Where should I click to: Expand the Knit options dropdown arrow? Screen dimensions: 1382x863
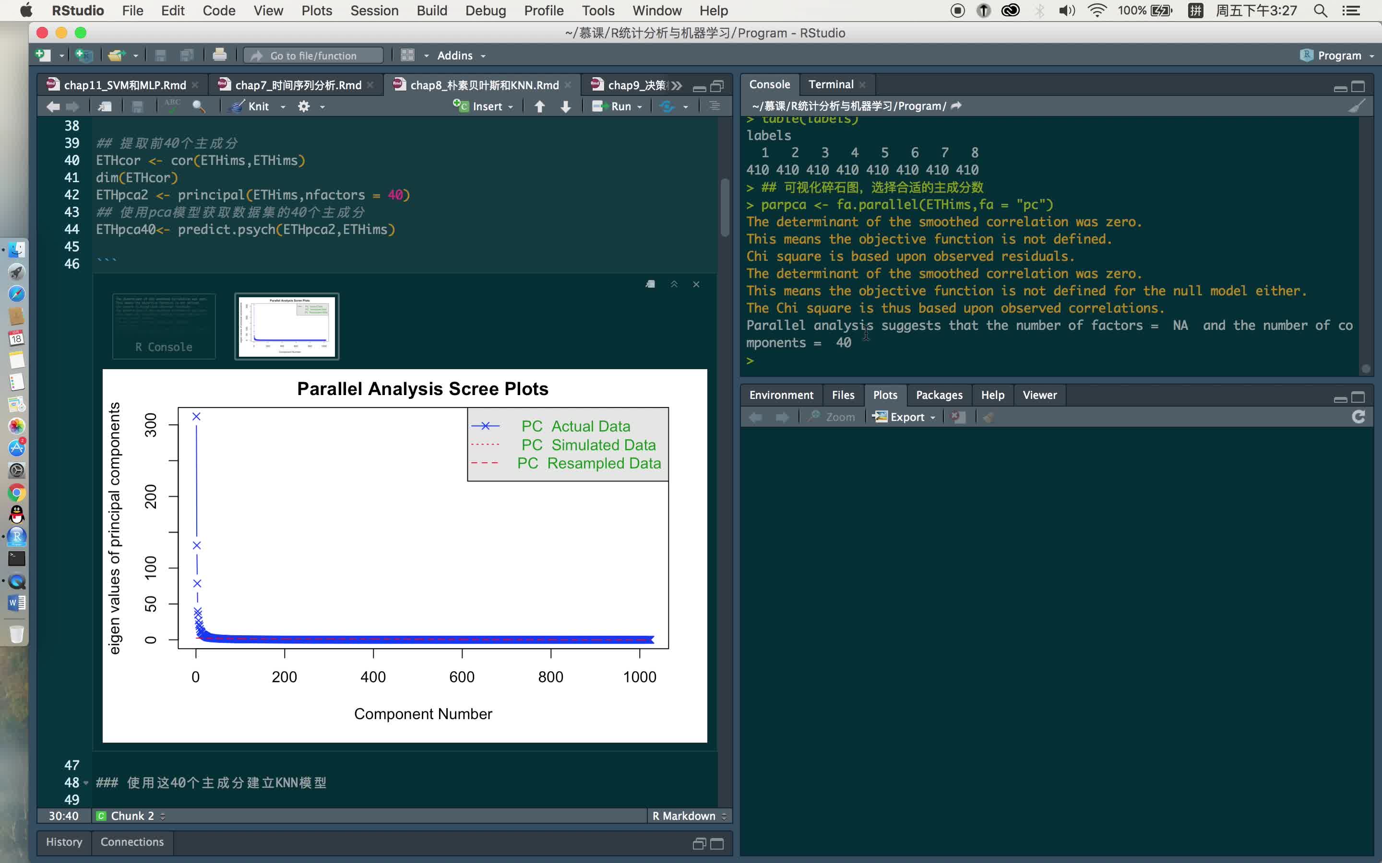pyautogui.click(x=283, y=107)
